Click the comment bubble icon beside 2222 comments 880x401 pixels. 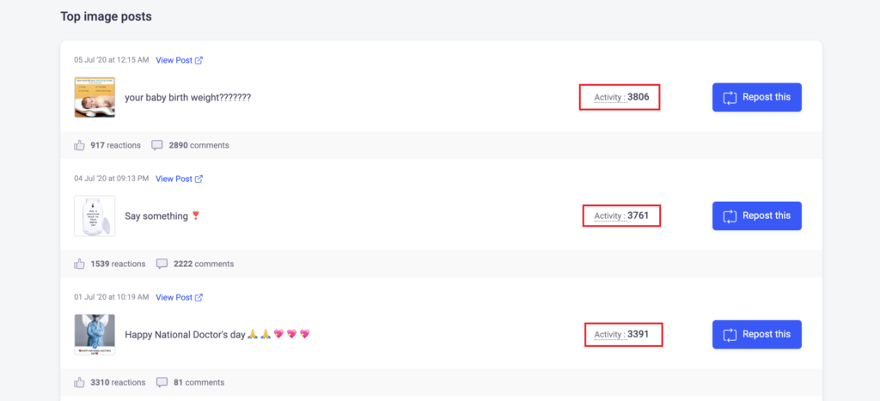click(x=162, y=264)
